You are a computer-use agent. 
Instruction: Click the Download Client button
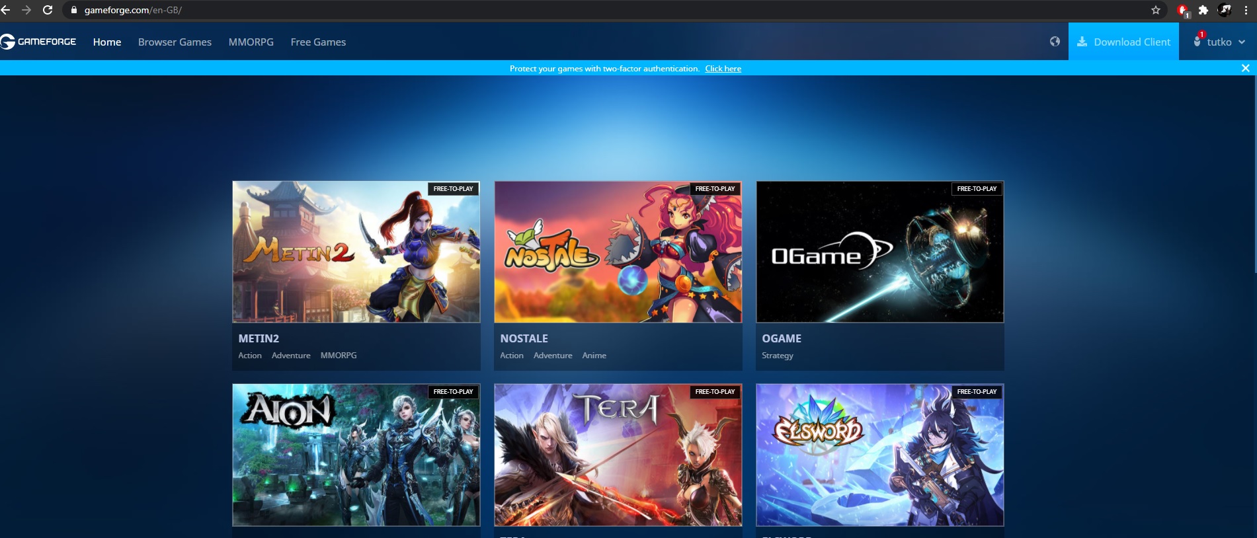click(1123, 42)
